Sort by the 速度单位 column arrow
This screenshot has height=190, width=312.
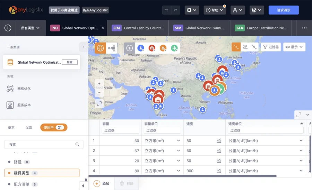(x=302, y=124)
